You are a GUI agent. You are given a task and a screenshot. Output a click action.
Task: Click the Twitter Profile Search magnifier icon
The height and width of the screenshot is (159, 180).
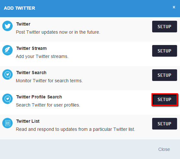coord(7,99)
